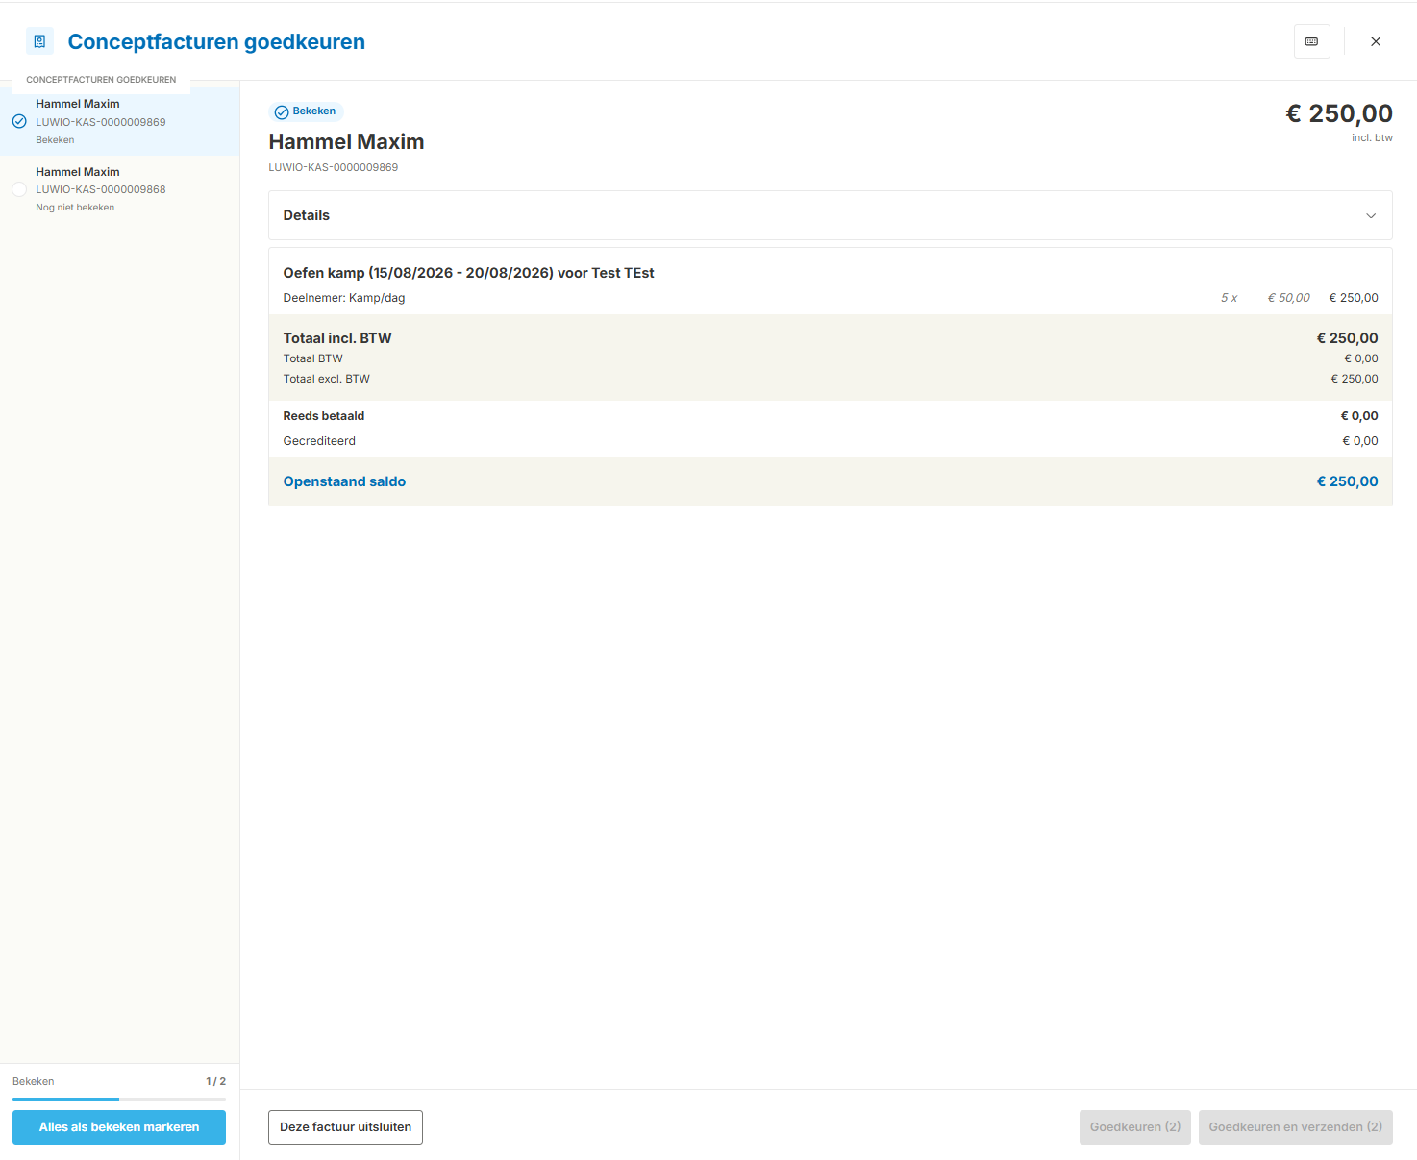Viewport: 1417px width, 1160px height.
Task: Click the Gecrediteerd label
Action: pyautogui.click(x=319, y=441)
